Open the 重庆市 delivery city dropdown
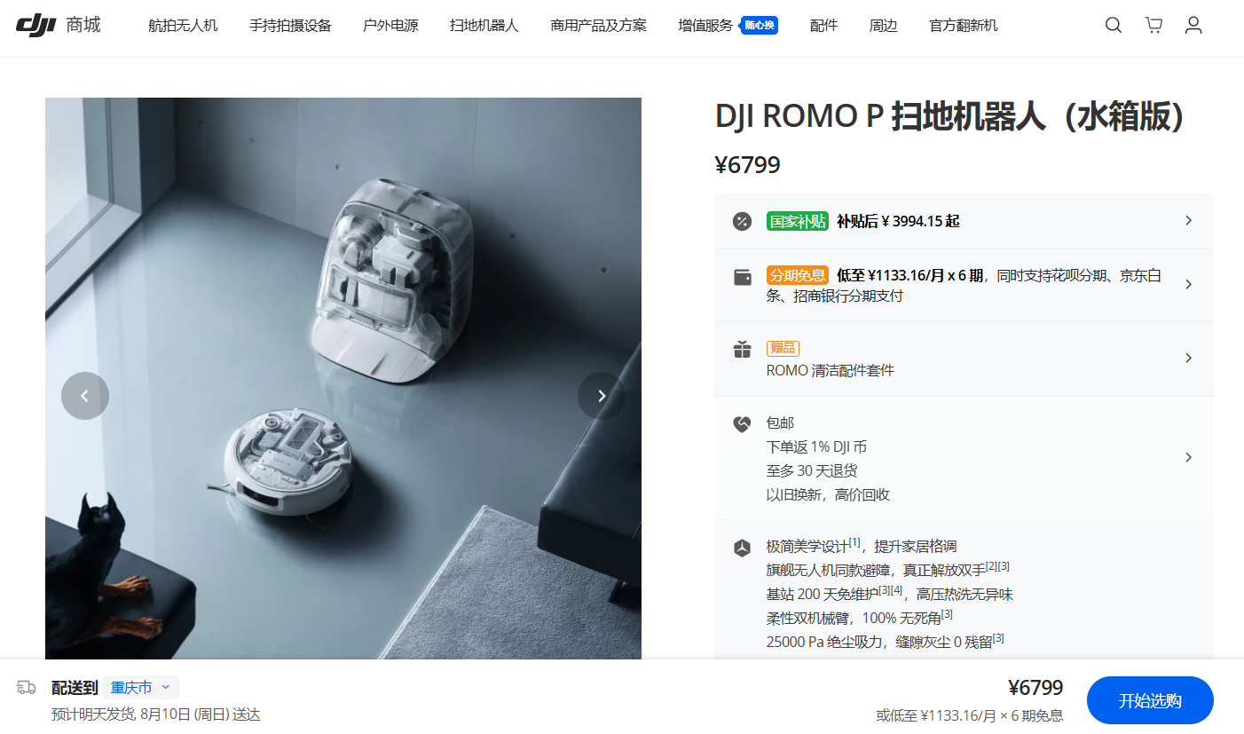Screen dimensions: 1244x734 140,687
